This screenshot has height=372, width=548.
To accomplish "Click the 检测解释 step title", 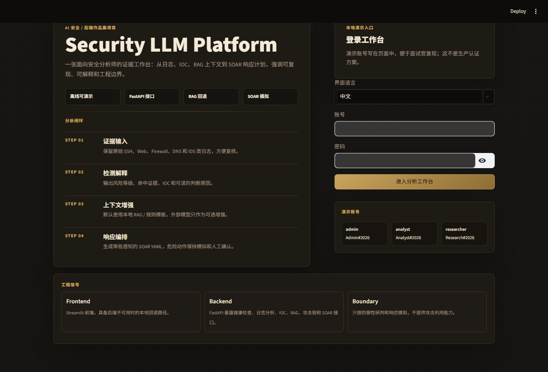I will (x=115, y=173).
